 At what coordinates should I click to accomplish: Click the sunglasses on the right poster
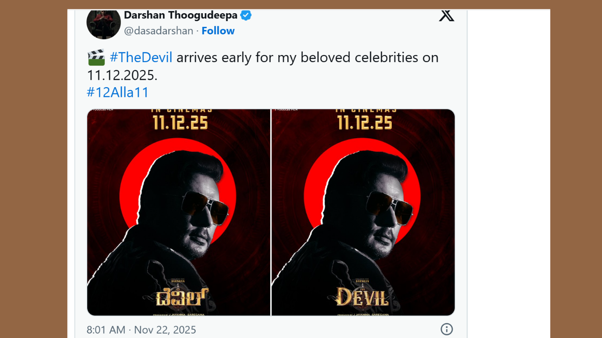tap(390, 206)
